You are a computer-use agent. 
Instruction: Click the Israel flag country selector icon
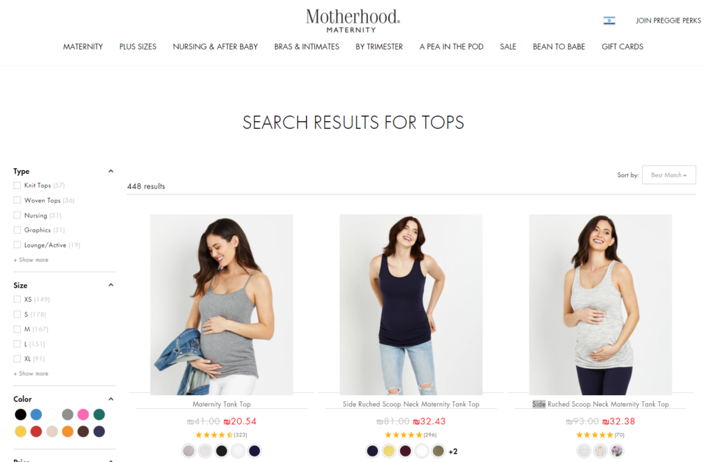(x=609, y=21)
